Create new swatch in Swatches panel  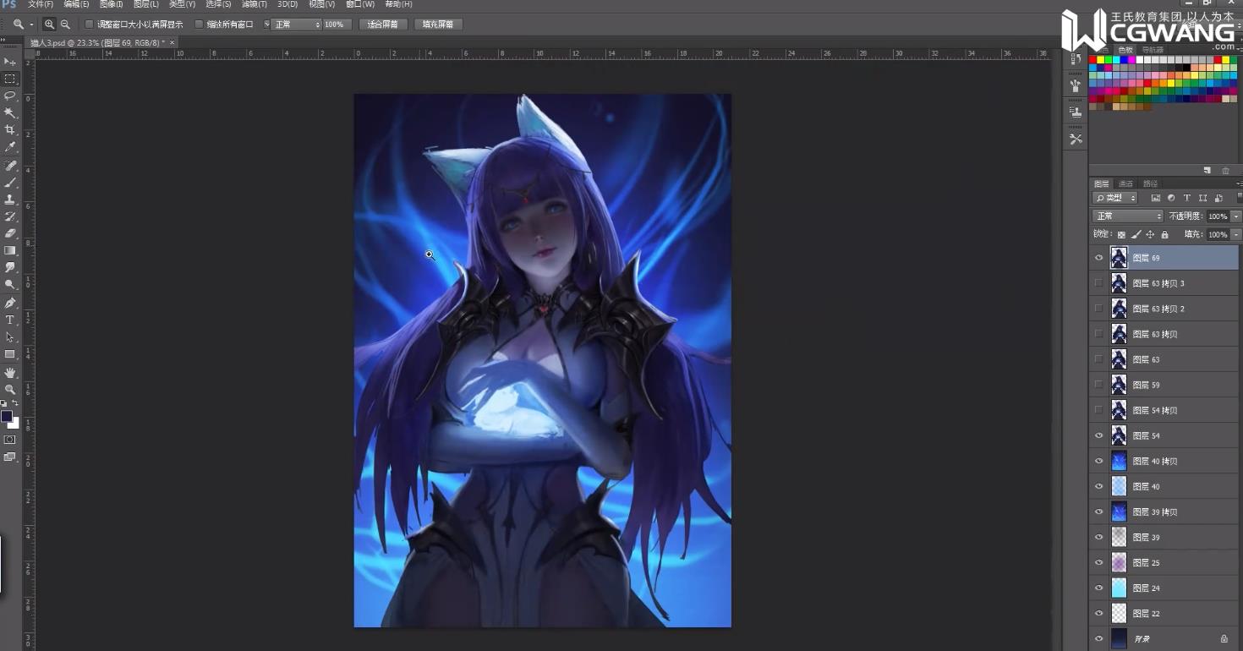click(1207, 171)
